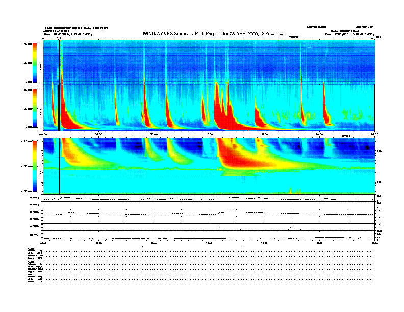Select the 60.00 label on RAD1 scale
The height and width of the screenshot is (312, 404).
(x=28, y=90)
